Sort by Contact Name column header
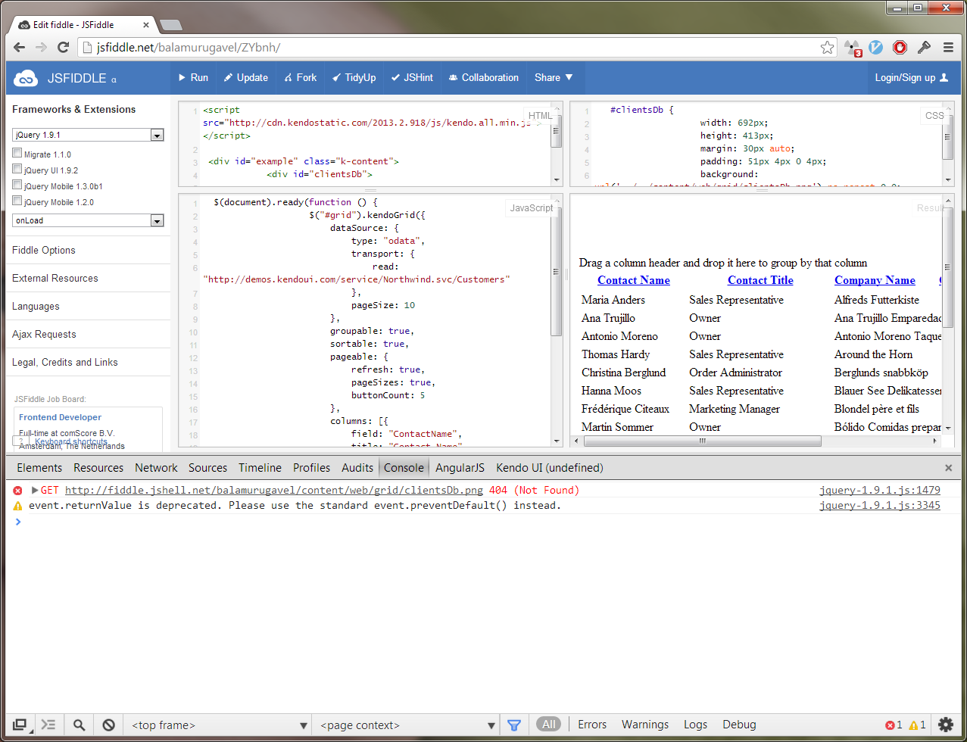 click(x=634, y=280)
